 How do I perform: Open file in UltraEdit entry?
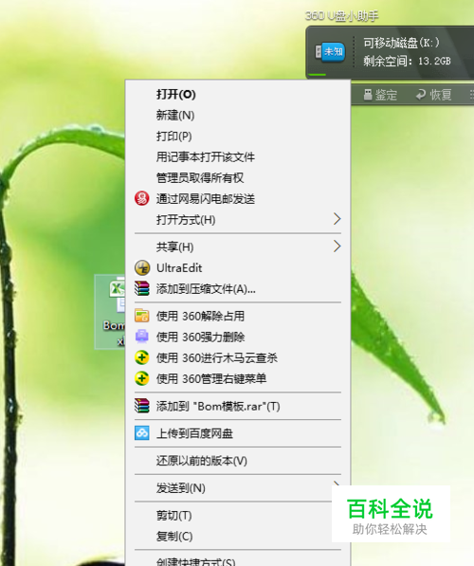[x=238, y=268]
